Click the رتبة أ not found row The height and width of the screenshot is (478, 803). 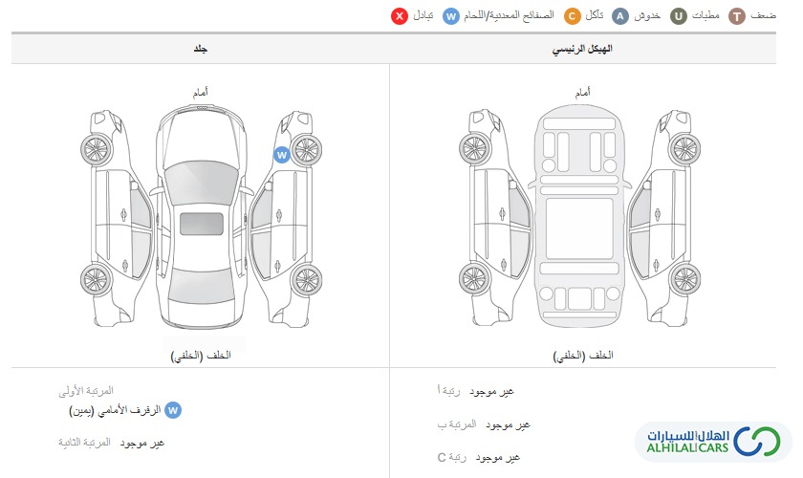click(x=475, y=391)
